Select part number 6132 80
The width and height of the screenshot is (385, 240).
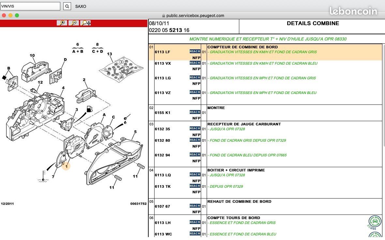coord(162,140)
